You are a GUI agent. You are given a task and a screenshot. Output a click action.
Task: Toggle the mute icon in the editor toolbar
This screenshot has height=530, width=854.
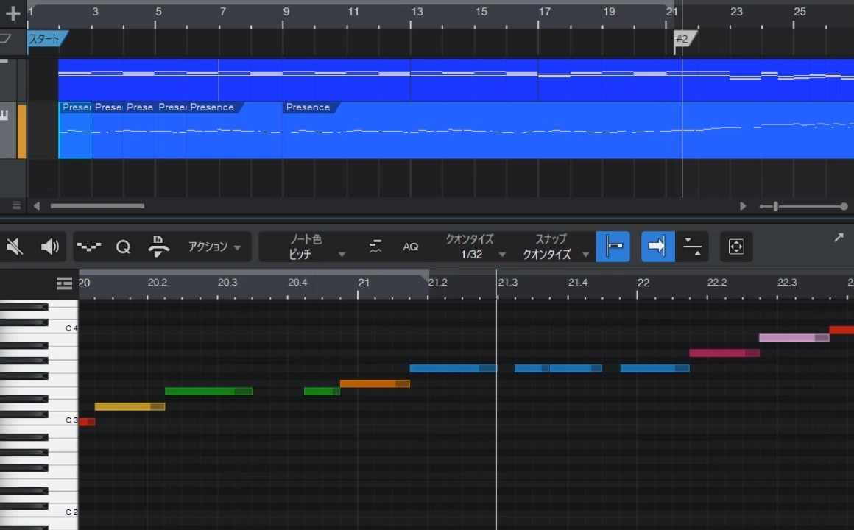[x=15, y=247]
